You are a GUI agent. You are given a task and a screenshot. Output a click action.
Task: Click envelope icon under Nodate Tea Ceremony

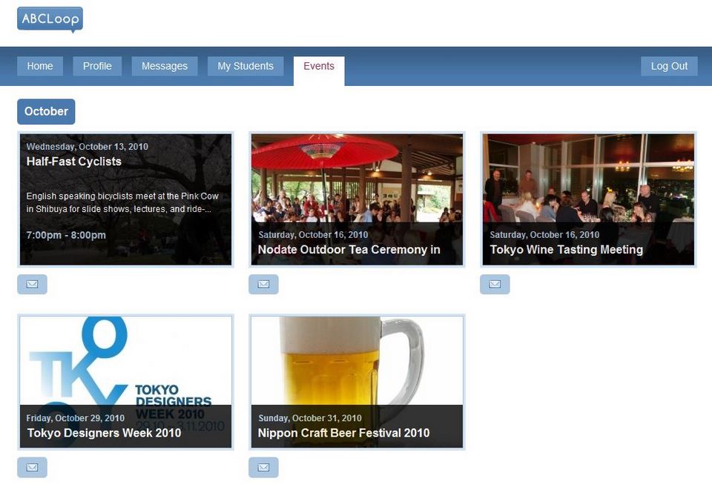(x=263, y=285)
